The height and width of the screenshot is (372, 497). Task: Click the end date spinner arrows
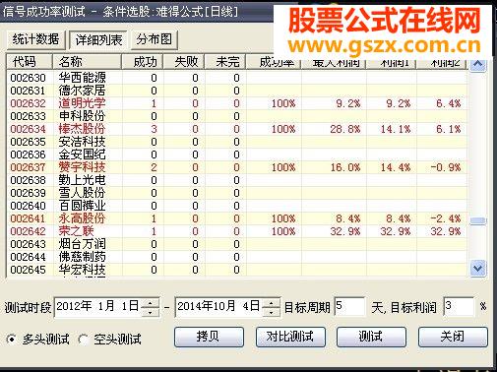(x=271, y=307)
